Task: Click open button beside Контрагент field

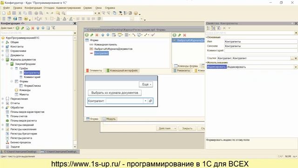Action: coord(150,101)
